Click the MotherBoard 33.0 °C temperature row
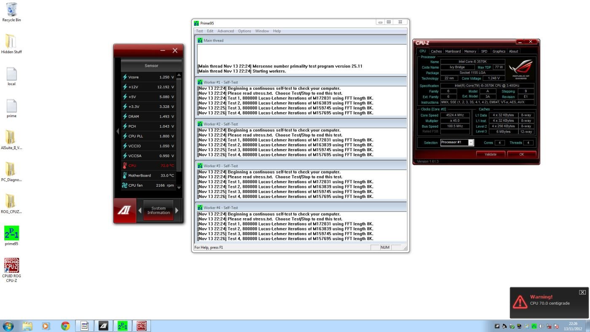The height and width of the screenshot is (332, 590). (x=148, y=175)
